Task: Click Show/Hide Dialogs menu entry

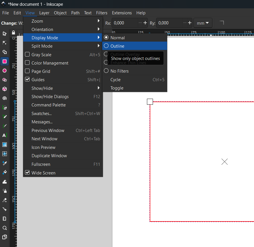Action: tap(63, 96)
